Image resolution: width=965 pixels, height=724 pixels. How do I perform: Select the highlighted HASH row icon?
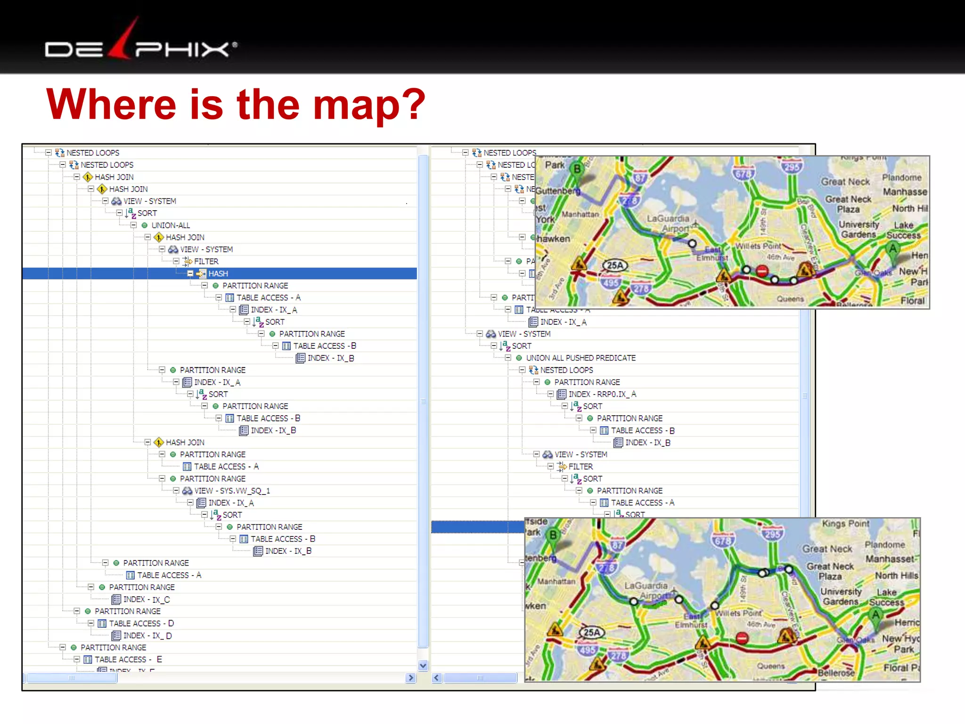[x=201, y=273]
